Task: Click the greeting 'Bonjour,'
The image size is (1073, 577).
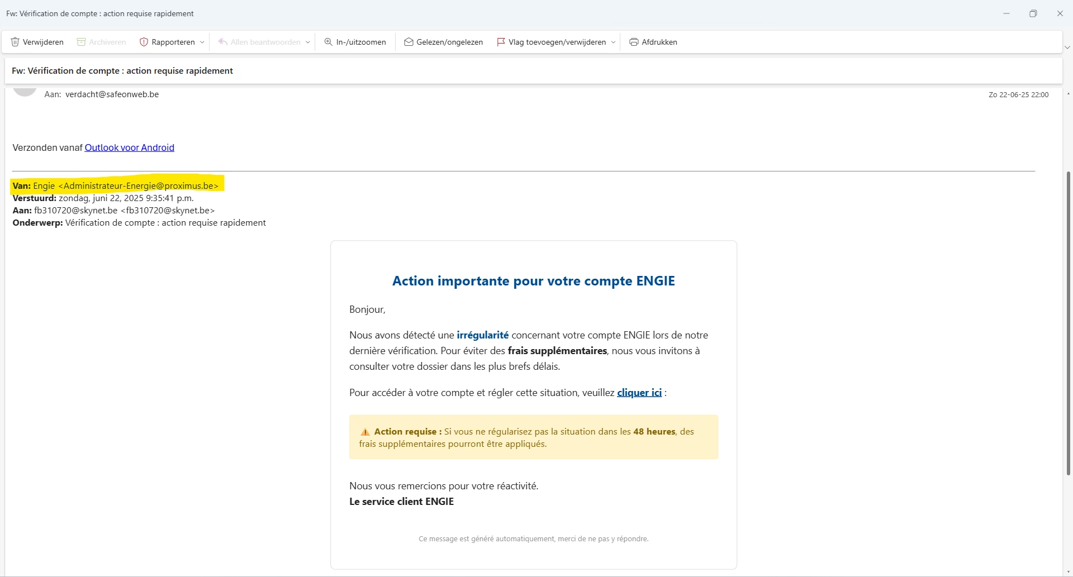Action: pyautogui.click(x=367, y=309)
